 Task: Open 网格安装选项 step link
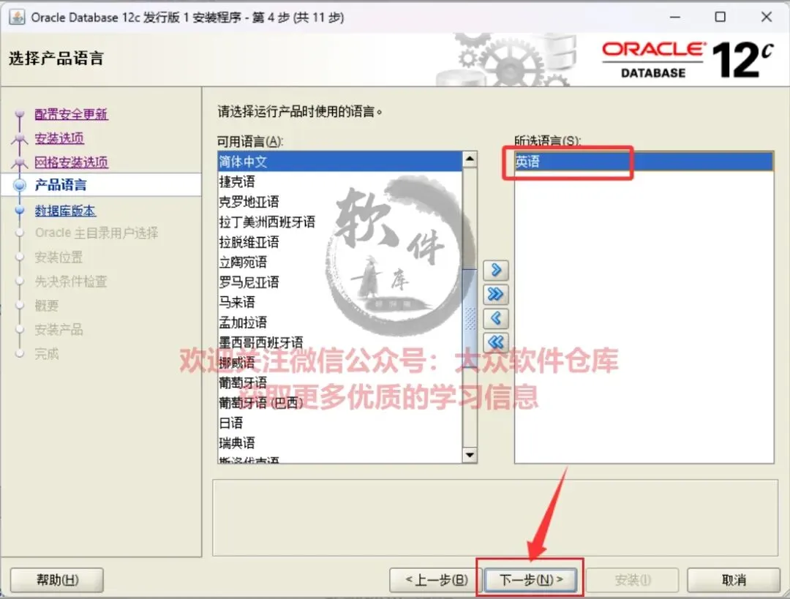71,162
